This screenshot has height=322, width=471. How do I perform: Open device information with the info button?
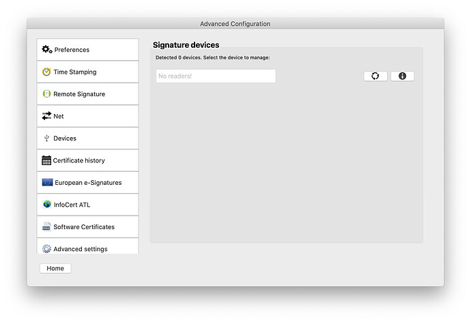point(402,76)
